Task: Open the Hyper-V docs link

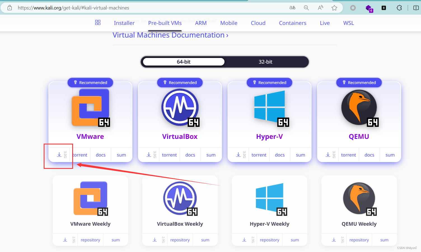Action: [x=280, y=155]
